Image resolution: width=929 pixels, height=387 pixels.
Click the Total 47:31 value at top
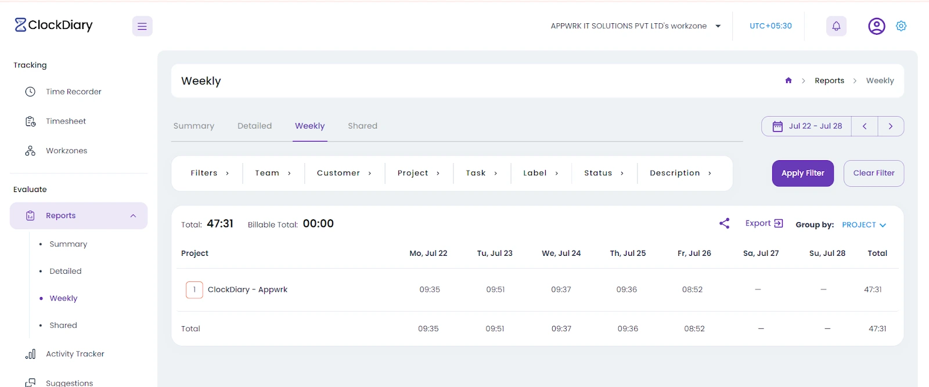pos(220,223)
